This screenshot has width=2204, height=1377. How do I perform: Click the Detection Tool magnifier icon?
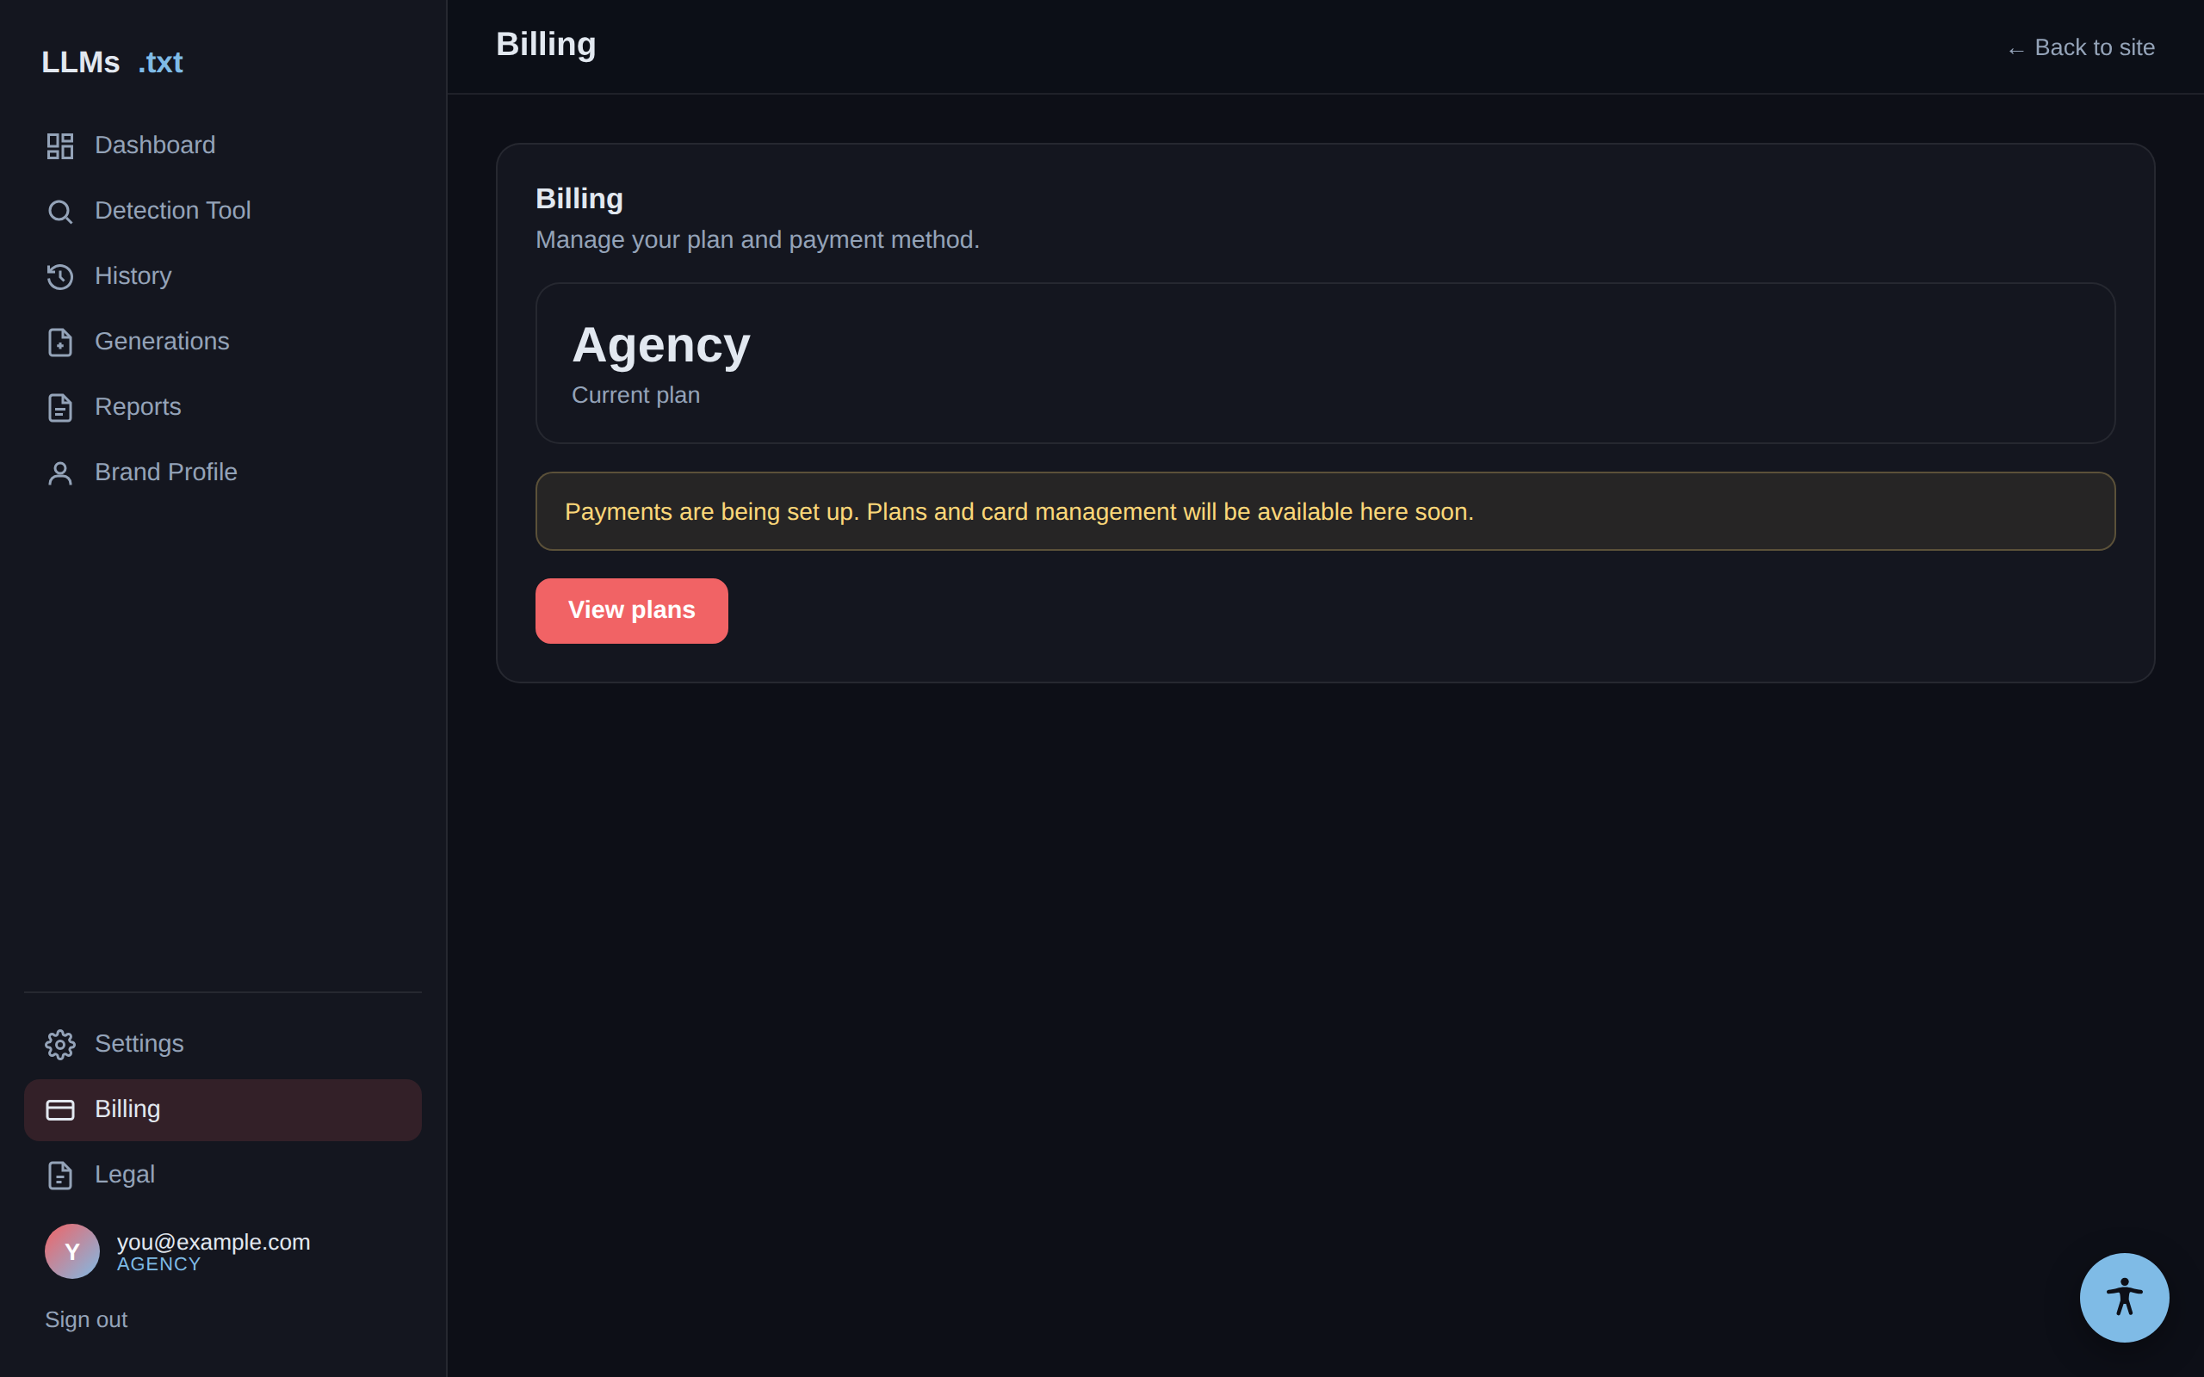pyautogui.click(x=60, y=212)
